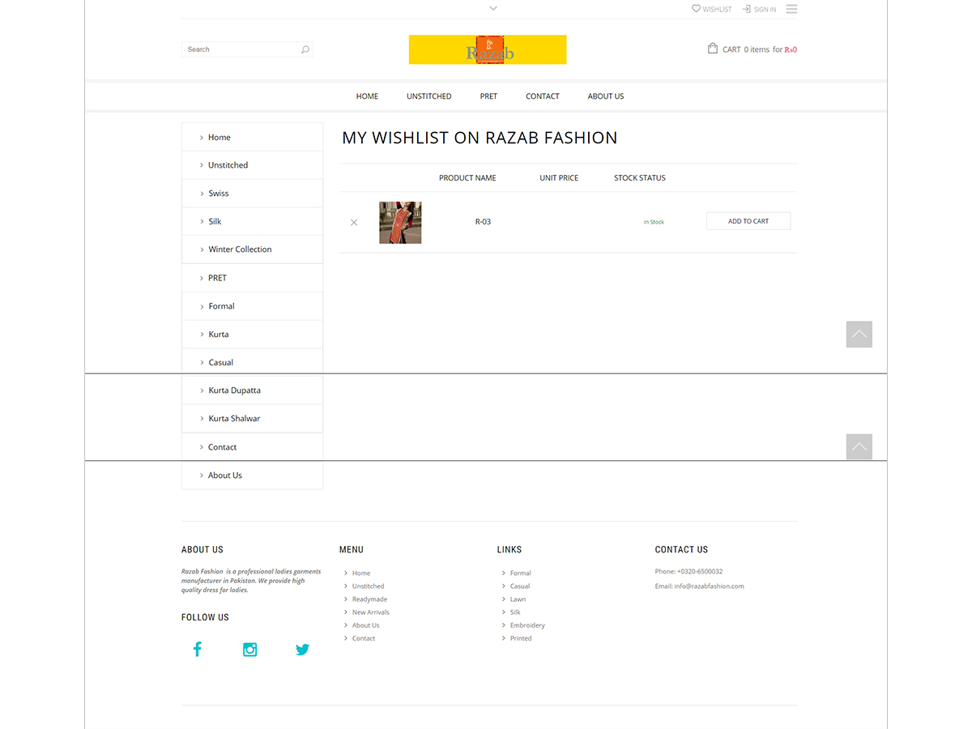Click the 'In Stock' status text
This screenshot has height=729, width=972.
click(x=654, y=222)
